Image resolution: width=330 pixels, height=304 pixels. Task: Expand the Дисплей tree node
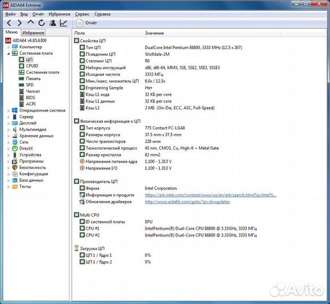click(x=8, y=123)
